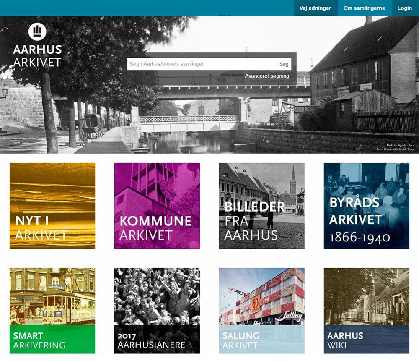Screen dimensions: 419x361
Task: Open the Aarhus Wiki tile
Action: point(366,311)
